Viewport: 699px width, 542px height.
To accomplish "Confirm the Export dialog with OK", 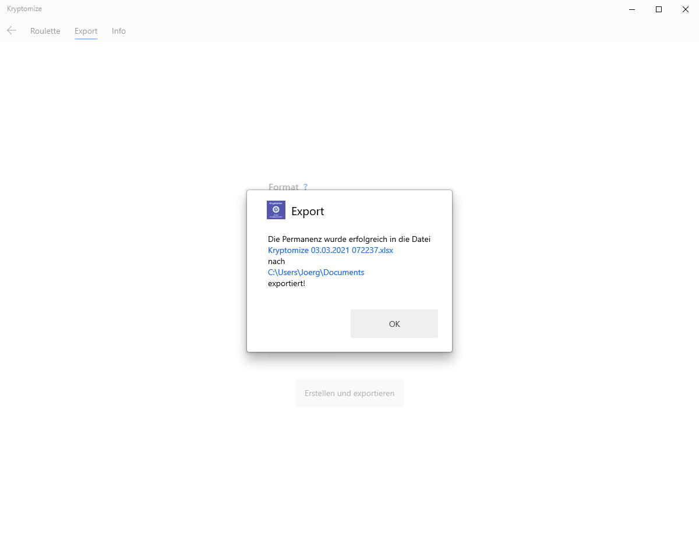I will (x=394, y=324).
